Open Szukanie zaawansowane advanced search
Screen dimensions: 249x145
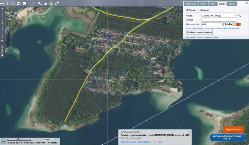(199, 32)
